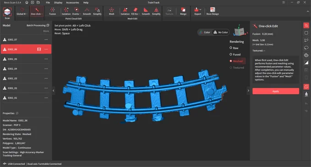
Task: Click the Merge tool
Action: [183, 11]
